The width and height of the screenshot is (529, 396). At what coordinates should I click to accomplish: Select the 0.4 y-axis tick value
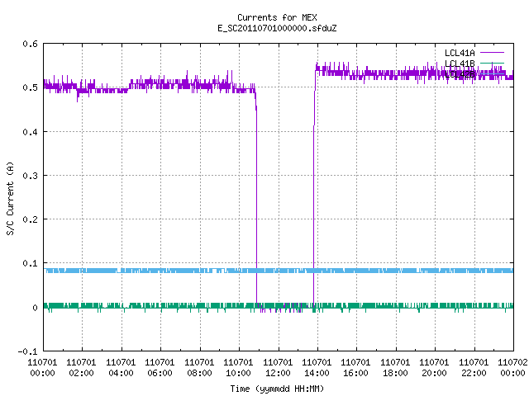[30, 132]
